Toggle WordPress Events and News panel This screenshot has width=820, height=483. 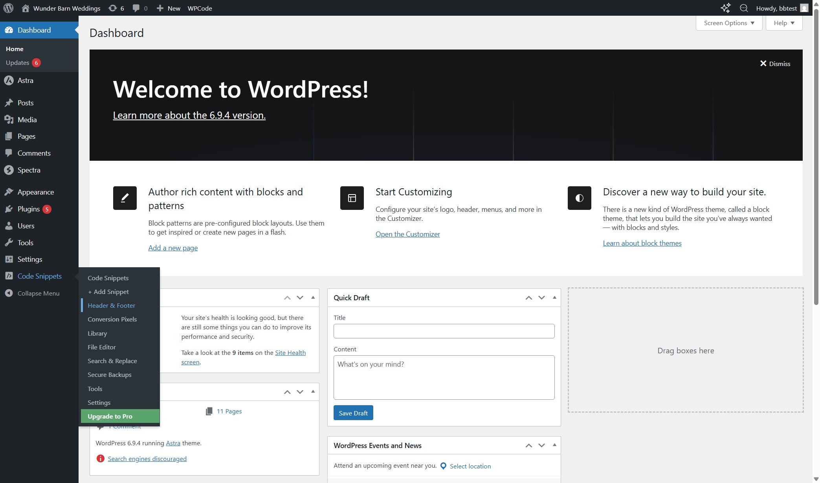point(554,445)
